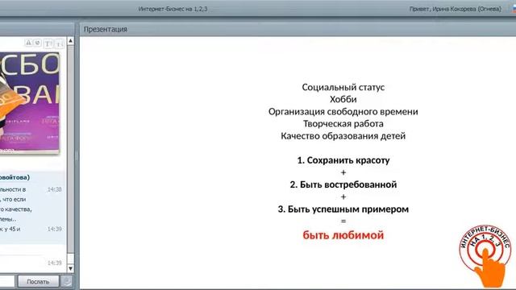Click the slide line Творческая работа
The width and height of the screenshot is (516, 290).
coord(343,123)
